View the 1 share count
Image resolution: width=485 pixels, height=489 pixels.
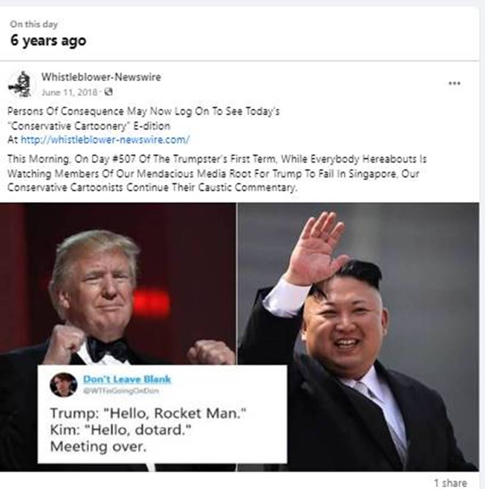click(x=450, y=483)
